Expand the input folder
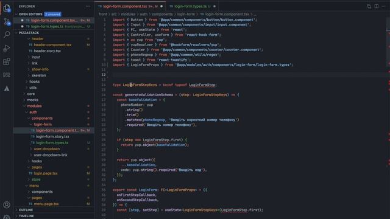The width and height of the screenshot is (390, 219). [x=36, y=57]
